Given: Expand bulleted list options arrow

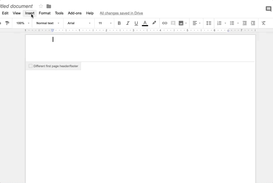Looking at the screenshot, I should (x=238, y=23).
